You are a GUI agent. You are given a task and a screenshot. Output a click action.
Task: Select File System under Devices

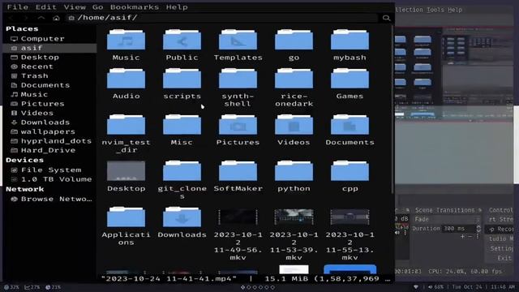pyautogui.click(x=49, y=170)
